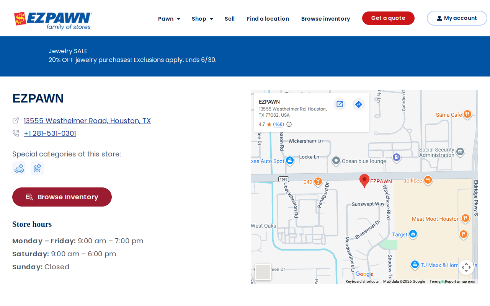Click the 1093 road shield on the map
This screenshot has width=490, height=306.
(284, 179)
